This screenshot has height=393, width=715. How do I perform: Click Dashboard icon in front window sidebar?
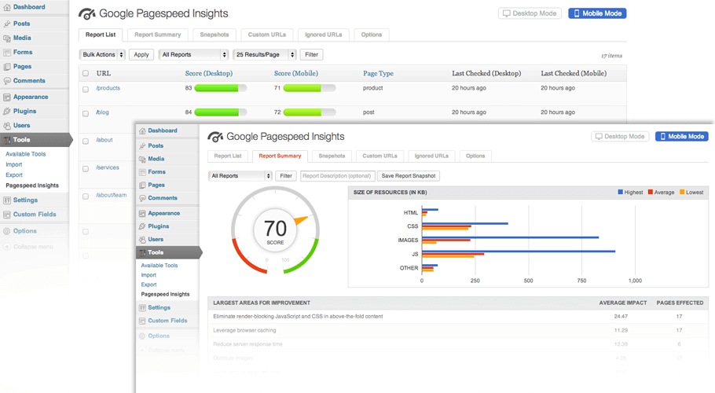[x=142, y=130]
